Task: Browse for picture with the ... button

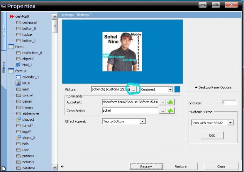Action: pos(134,89)
